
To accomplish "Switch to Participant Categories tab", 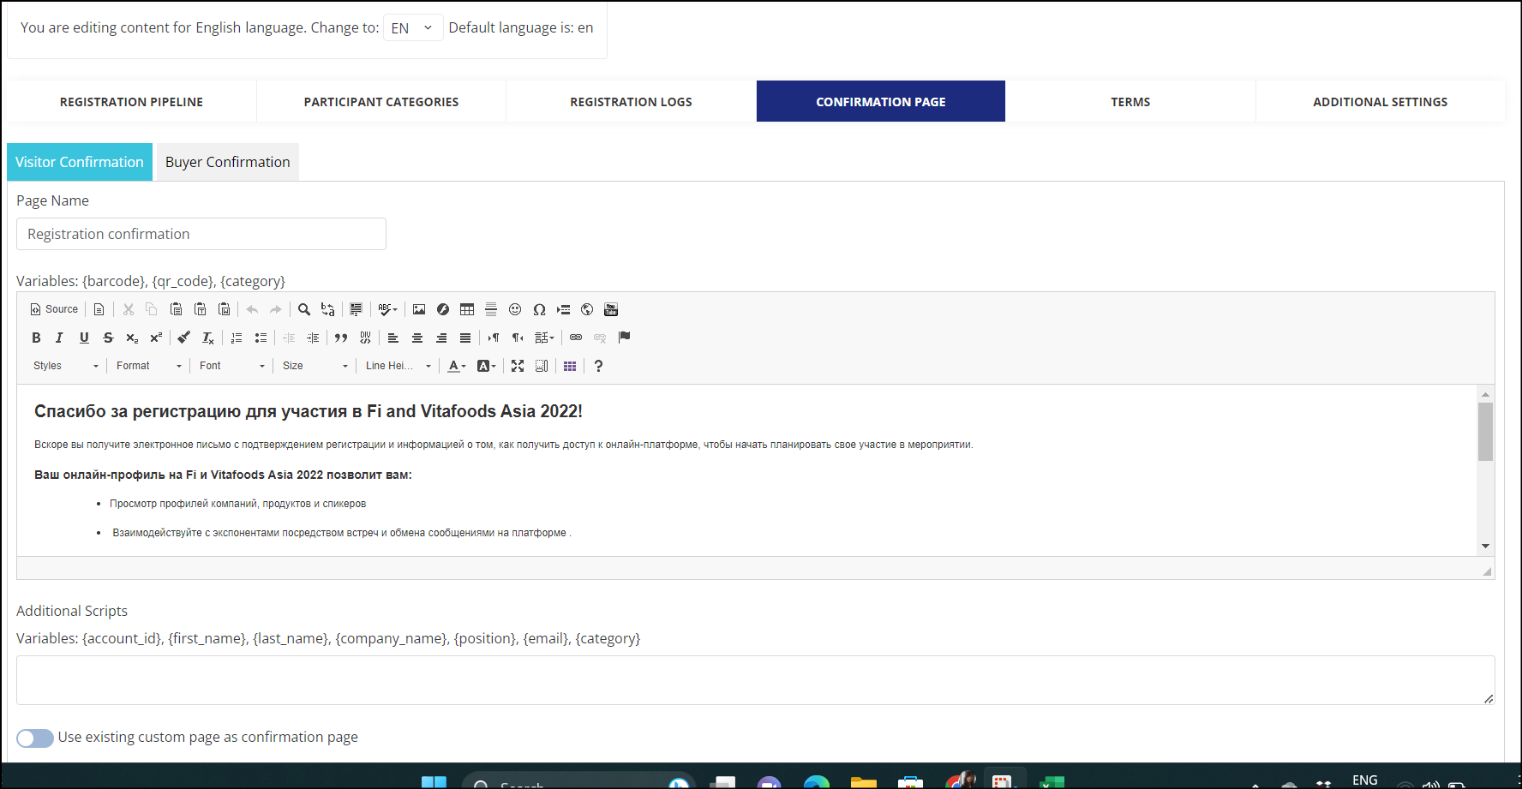I will [x=381, y=101].
